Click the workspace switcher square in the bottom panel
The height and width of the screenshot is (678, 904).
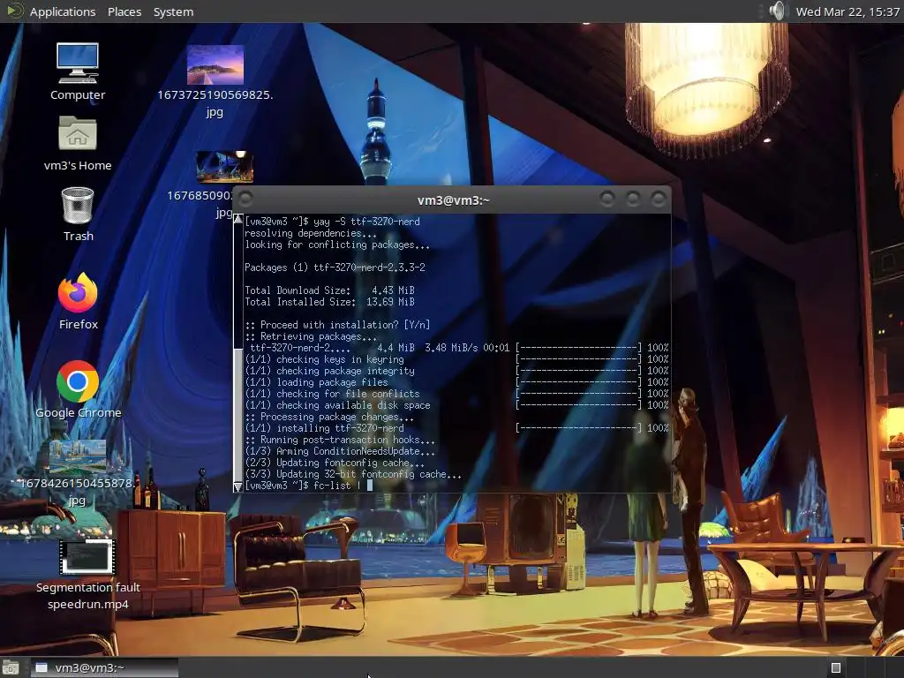click(x=836, y=667)
